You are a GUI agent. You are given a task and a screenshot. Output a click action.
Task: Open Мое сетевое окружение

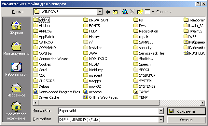(16, 111)
